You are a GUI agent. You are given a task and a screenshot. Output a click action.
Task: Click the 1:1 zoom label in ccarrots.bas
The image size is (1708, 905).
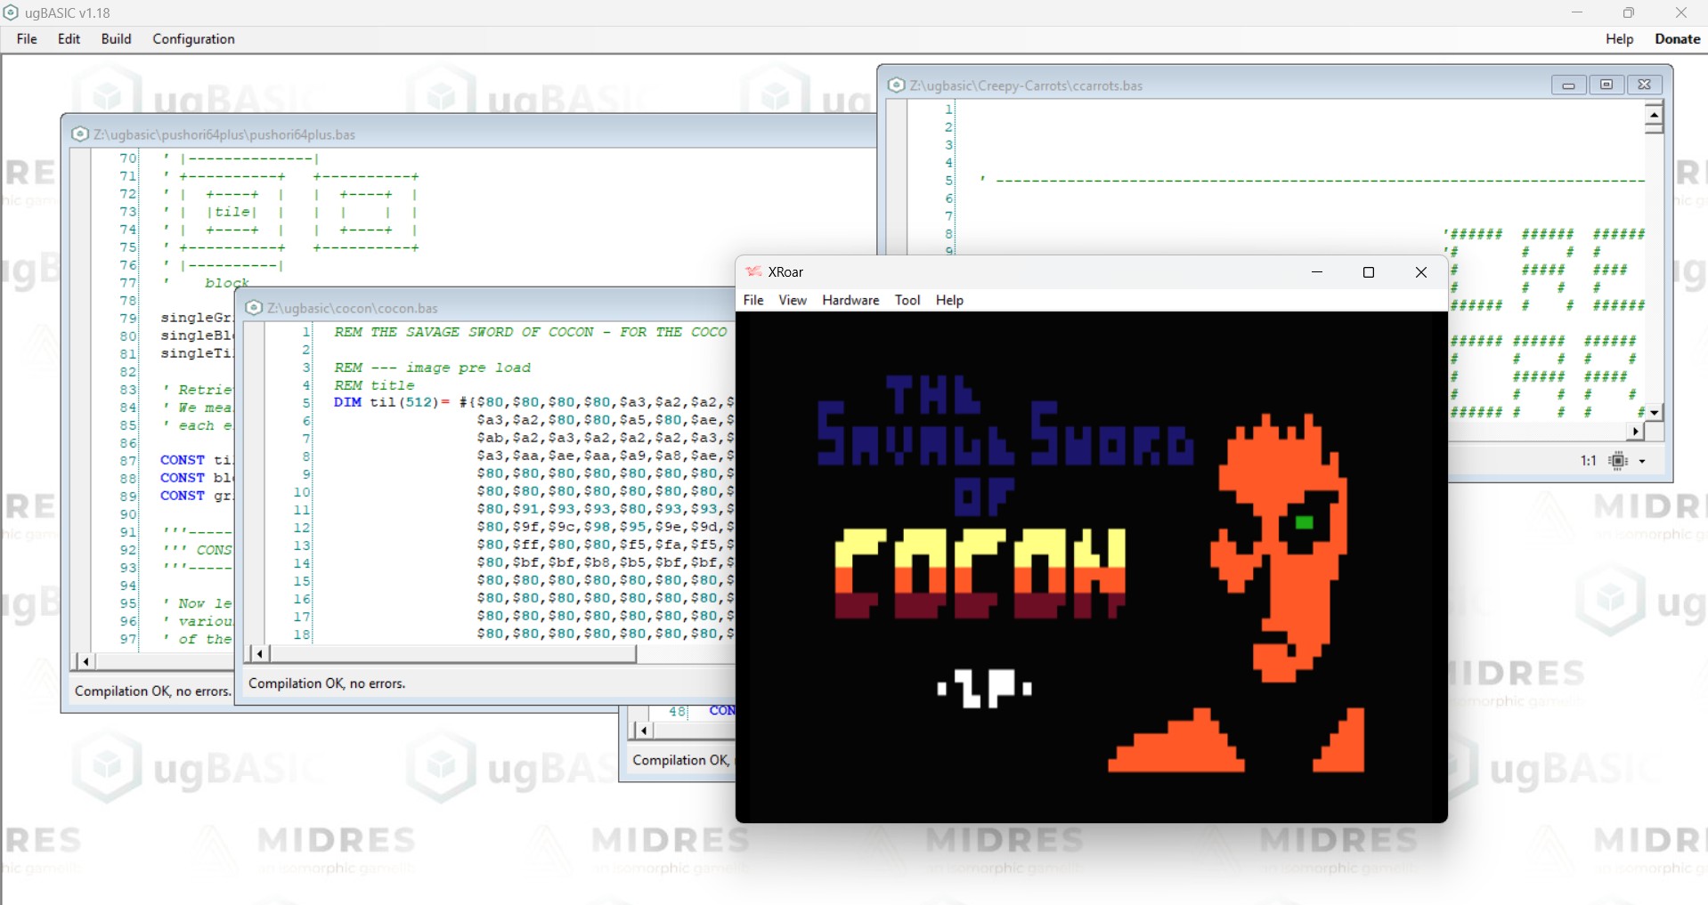[1589, 461]
